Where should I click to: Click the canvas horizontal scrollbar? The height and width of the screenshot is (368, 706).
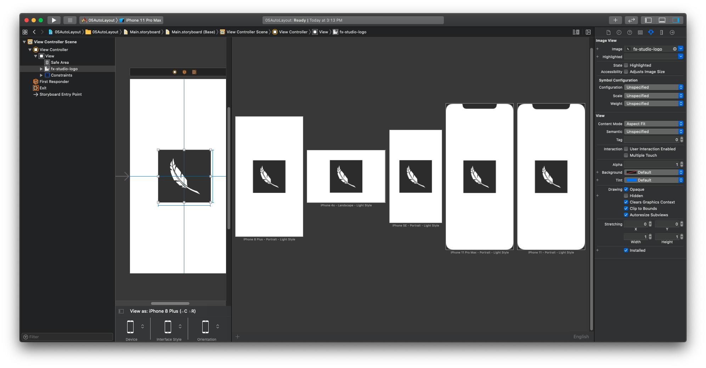170,303
